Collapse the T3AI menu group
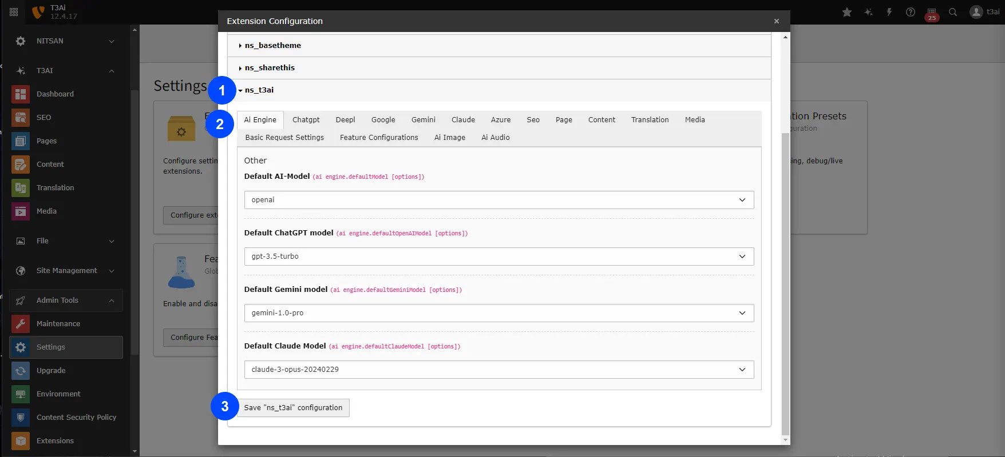 [112, 71]
